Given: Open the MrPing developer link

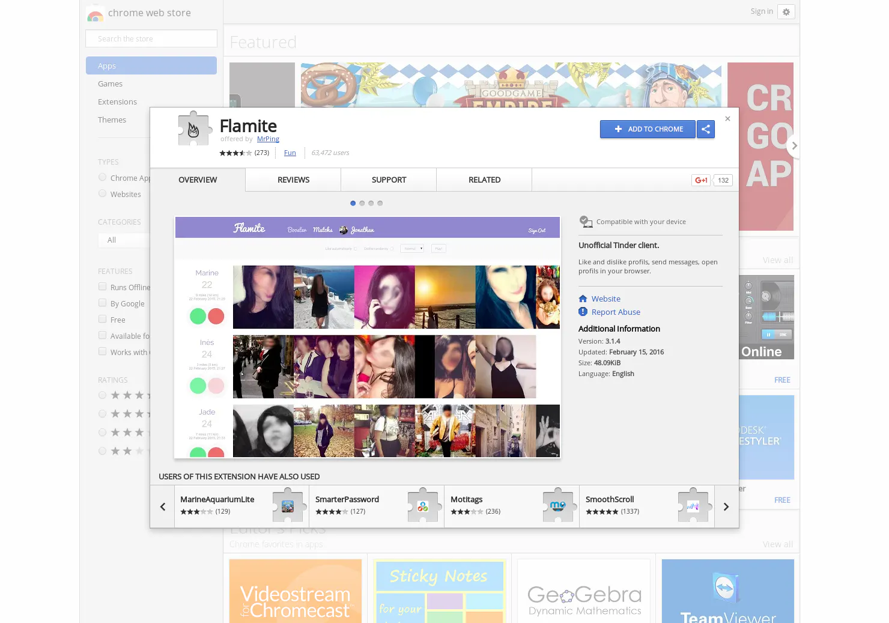Looking at the screenshot, I should (268, 139).
